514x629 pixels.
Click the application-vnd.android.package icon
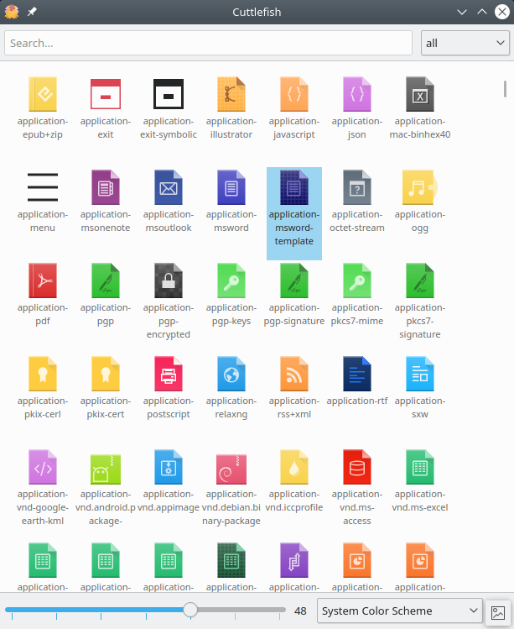coord(105,467)
